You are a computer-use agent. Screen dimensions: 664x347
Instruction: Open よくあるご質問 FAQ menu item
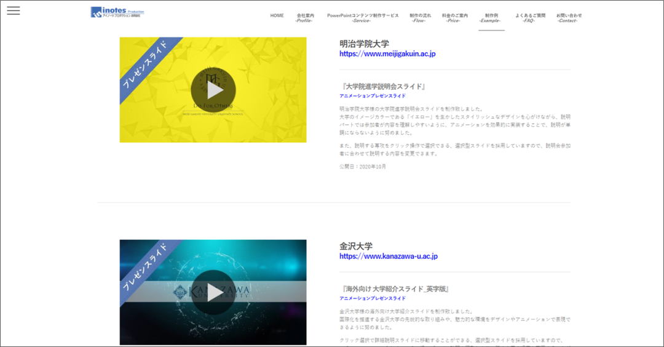(530, 18)
